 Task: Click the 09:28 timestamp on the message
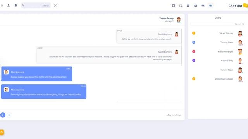[40, 48]
